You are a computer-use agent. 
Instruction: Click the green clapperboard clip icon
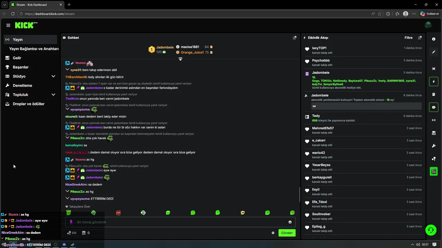[434, 171]
